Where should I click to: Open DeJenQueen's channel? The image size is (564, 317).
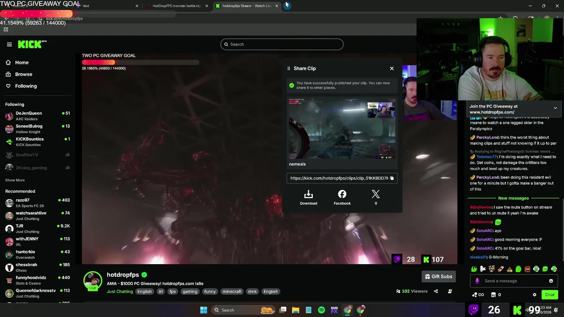(x=37, y=116)
